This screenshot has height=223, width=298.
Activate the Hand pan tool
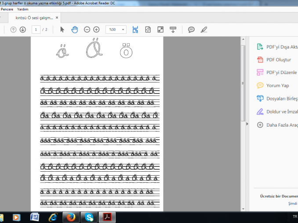pyautogui.click(x=74, y=29)
